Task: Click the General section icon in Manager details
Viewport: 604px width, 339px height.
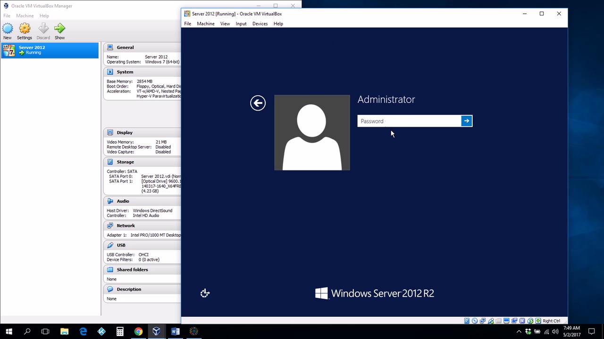Action: click(110, 47)
